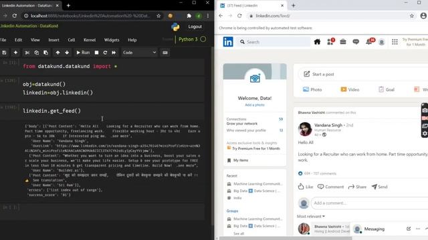The image size is (428, 240).
Task: Click the datakund import code cell
Action: 113,66
